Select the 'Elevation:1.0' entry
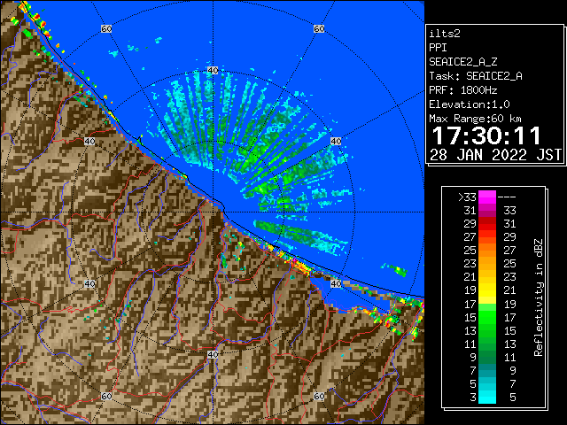The height and width of the screenshot is (425, 567). (470, 104)
